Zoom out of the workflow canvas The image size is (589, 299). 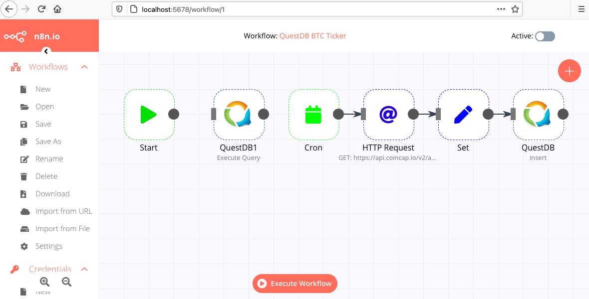66,282
